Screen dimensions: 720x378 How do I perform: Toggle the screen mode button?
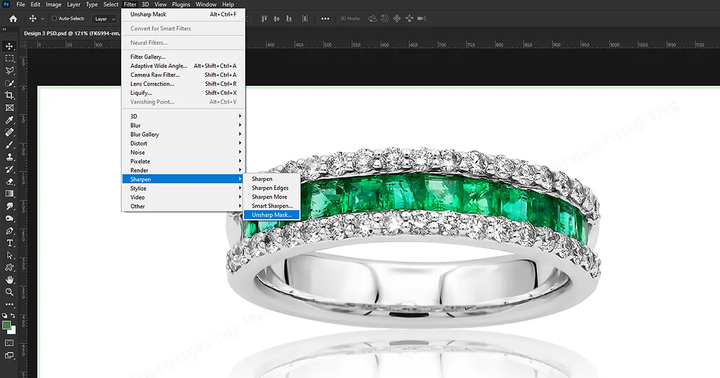point(9,356)
